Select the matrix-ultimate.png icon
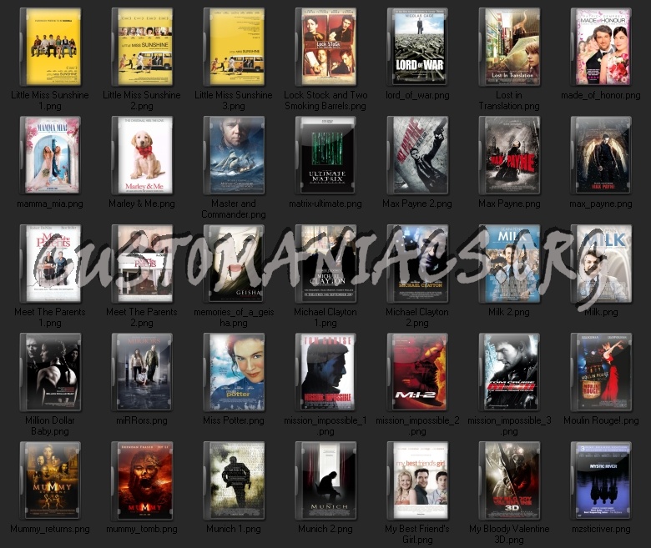651x548 pixels. pyautogui.click(x=325, y=155)
